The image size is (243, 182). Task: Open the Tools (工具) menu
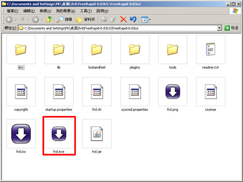86,11
